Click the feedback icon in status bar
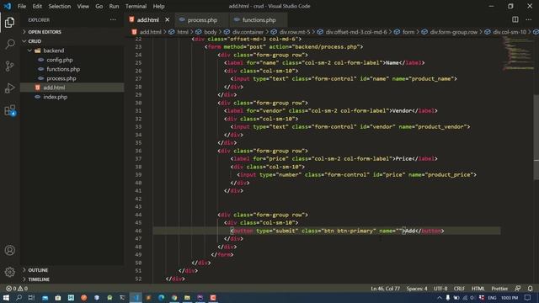Screen dimensions: 539x303 click(x=518, y=289)
